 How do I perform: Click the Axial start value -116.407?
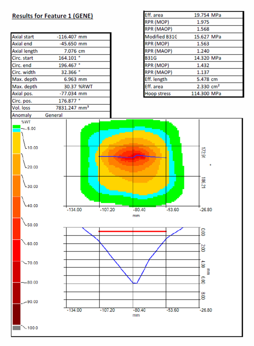click(x=70, y=37)
